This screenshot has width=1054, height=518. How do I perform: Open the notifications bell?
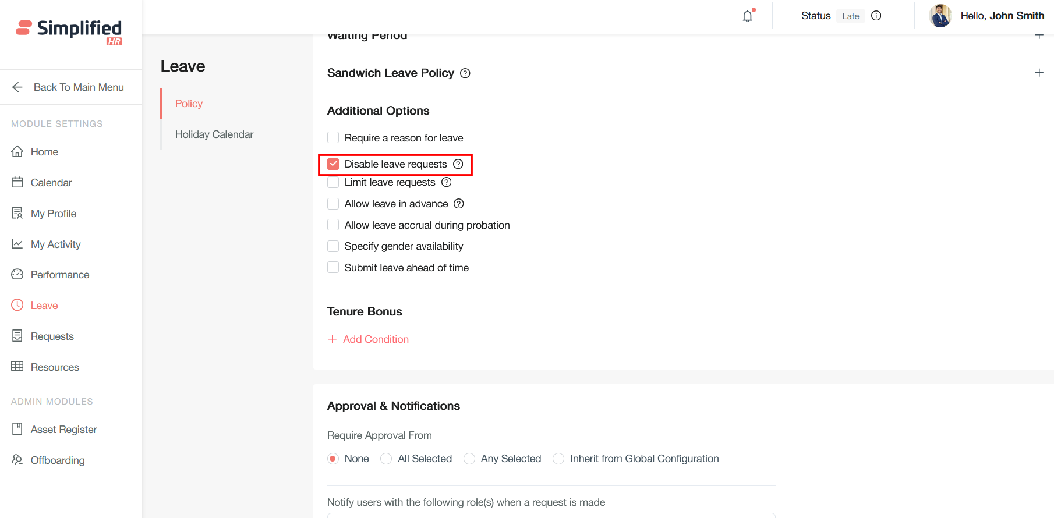748,16
